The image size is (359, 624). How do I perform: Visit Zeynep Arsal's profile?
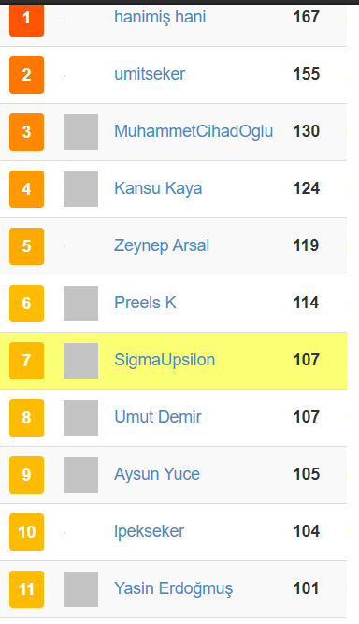tap(162, 245)
